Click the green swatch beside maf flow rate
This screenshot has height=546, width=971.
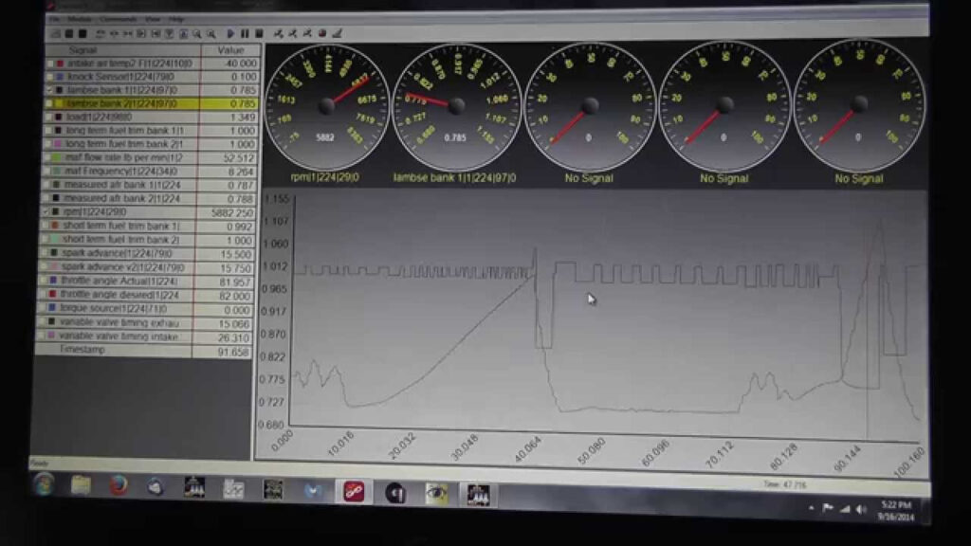pyautogui.click(x=57, y=157)
